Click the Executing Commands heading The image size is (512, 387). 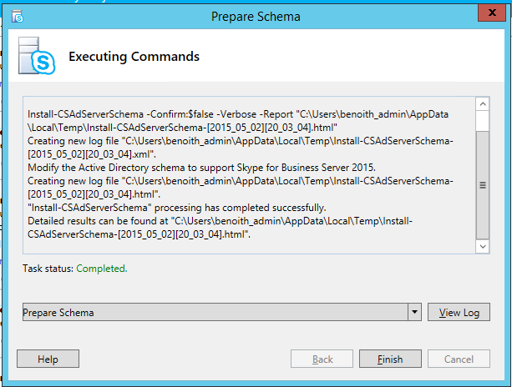coord(134,57)
